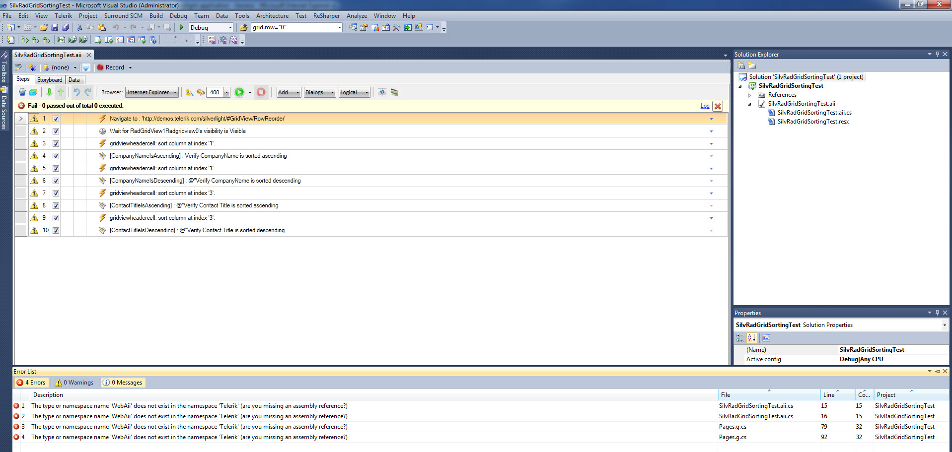Select the Navigate to telerik demos step row
This screenshot has height=452, width=952.
(371, 119)
